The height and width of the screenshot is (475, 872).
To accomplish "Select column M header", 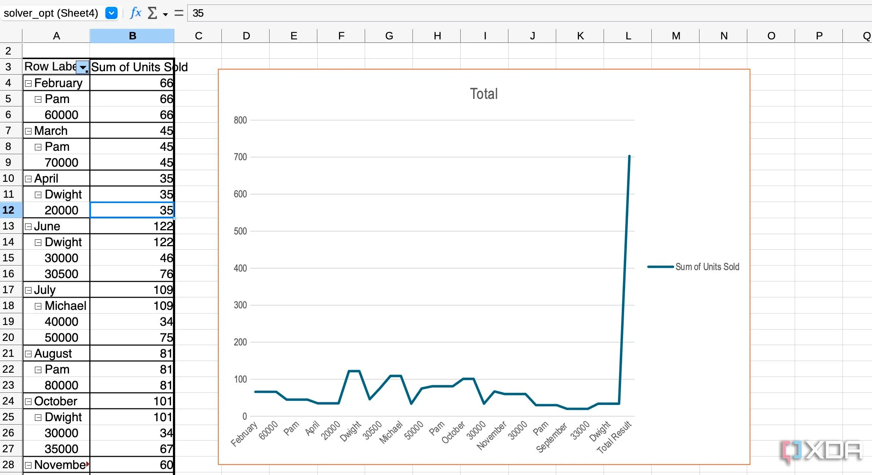I will 676,36.
